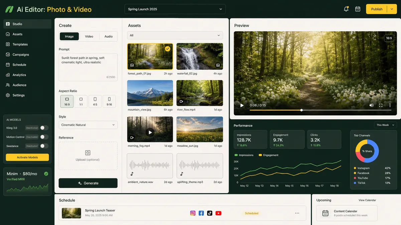Screen dimensions: 401x225
Task: Toggle the Motion Control model switch
Action: tap(44, 137)
